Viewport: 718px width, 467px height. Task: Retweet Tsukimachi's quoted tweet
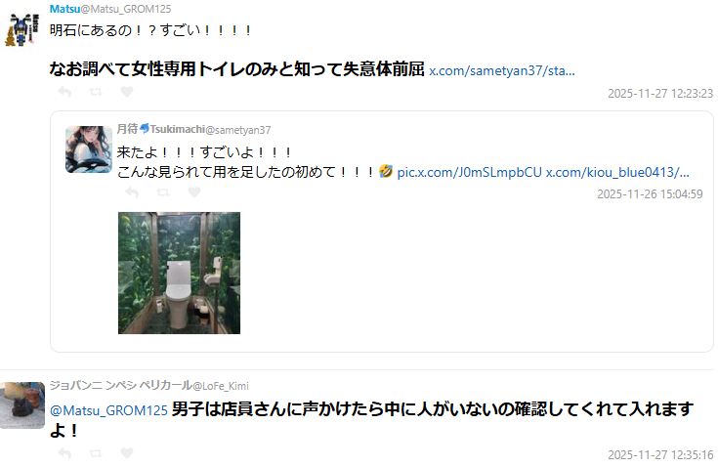[x=163, y=192]
